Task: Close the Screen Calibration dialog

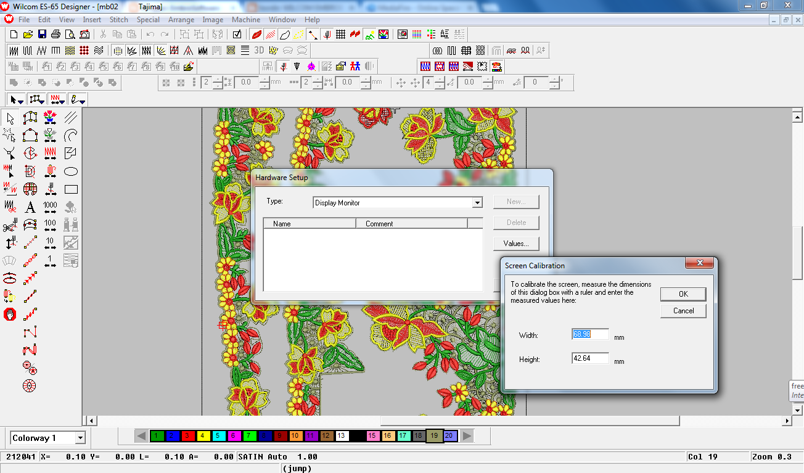Action: pyautogui.click(x=700, y=264)
